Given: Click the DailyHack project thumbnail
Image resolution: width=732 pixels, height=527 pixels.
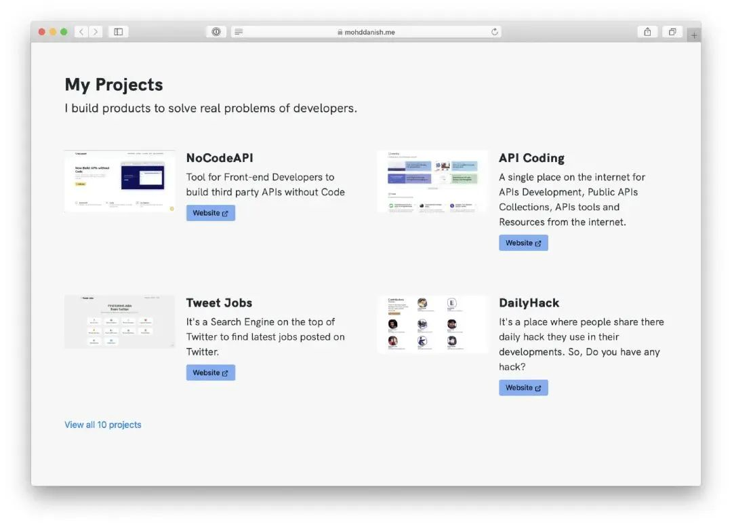Looking at the screenshot, I should [x=432, y=324].
